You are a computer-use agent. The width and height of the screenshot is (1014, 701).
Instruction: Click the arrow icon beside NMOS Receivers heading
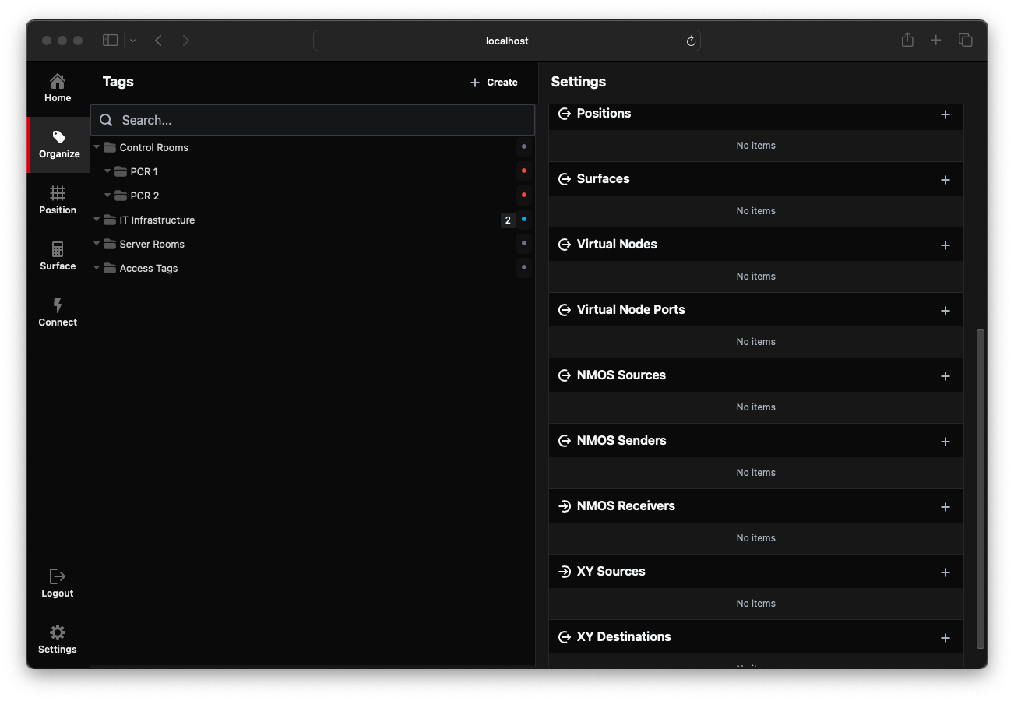pos(565,506)
